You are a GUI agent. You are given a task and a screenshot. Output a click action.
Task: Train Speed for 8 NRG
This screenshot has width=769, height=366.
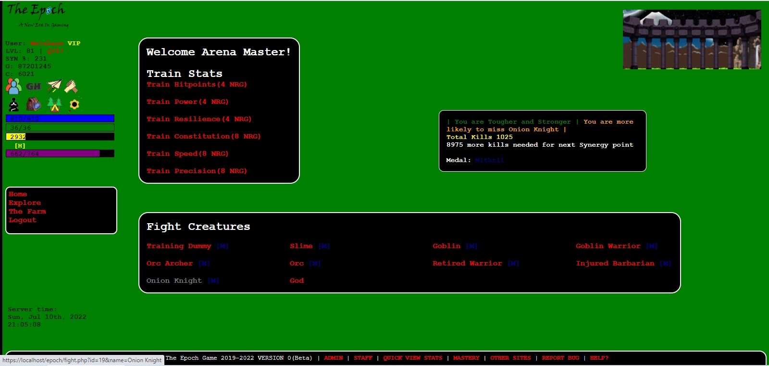click(187, 154)
